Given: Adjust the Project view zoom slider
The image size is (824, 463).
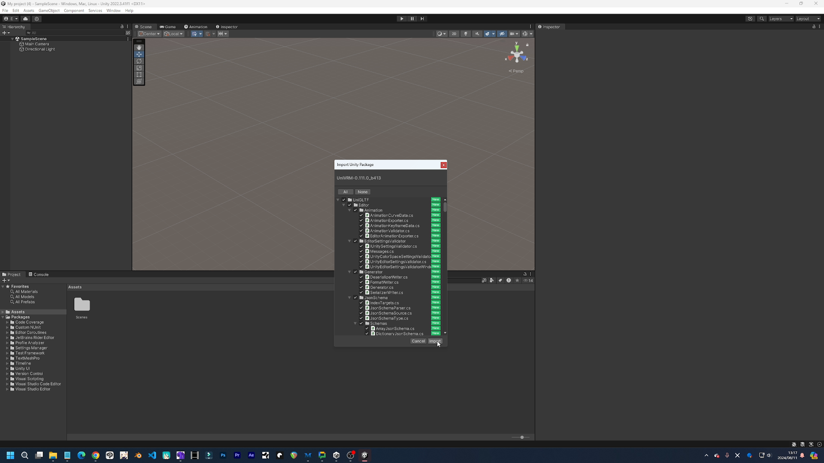Looking at the screenshot, I should [x=521, y=437].
